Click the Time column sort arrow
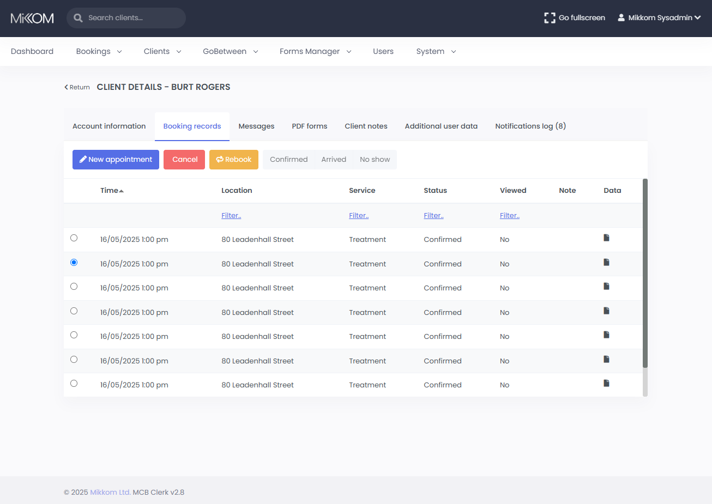 [x=121, y=191]
